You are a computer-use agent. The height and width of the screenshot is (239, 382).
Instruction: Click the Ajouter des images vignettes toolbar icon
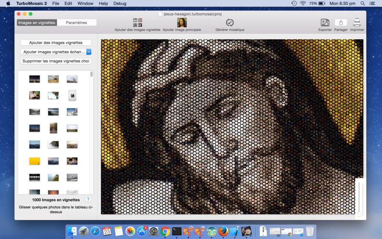point(138,22)
